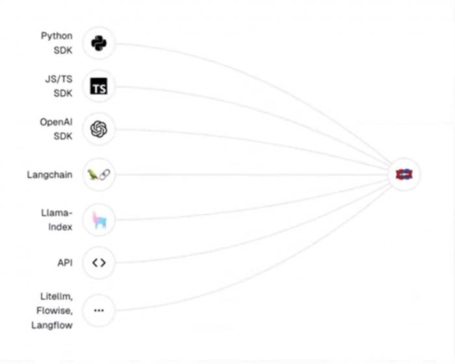Click the OpenAI logo icon
The height and width of the screenshot is (364, 455).
point(99,129)
